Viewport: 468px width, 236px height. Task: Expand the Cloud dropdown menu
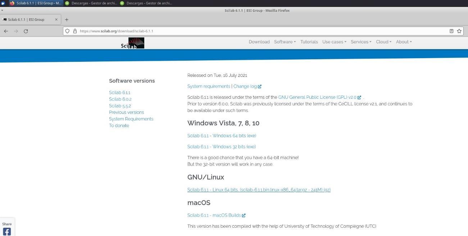click(x=383, y=42)
